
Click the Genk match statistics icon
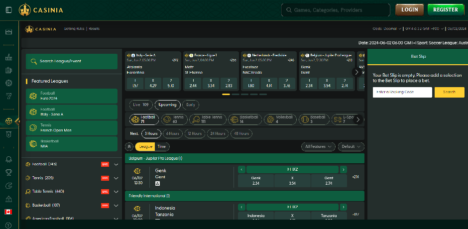coord(158,183)
